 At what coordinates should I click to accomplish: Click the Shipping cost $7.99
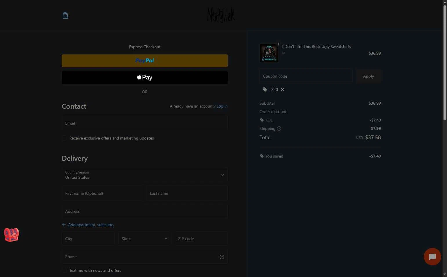coord(376,128)
